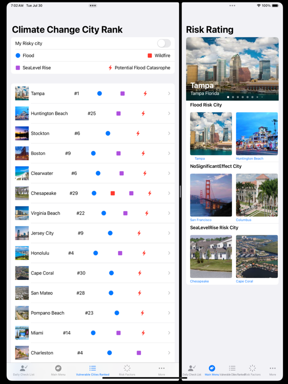This screenshot has height=384, width=288.
Task: Click the purple square in Boston row
Action: point(118,153)
